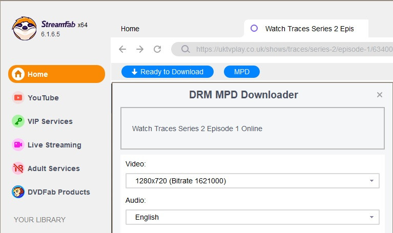Close the DRM MPD Downloader dialog
Viewport: 393px width, 233px height.
tap(380, 95)
